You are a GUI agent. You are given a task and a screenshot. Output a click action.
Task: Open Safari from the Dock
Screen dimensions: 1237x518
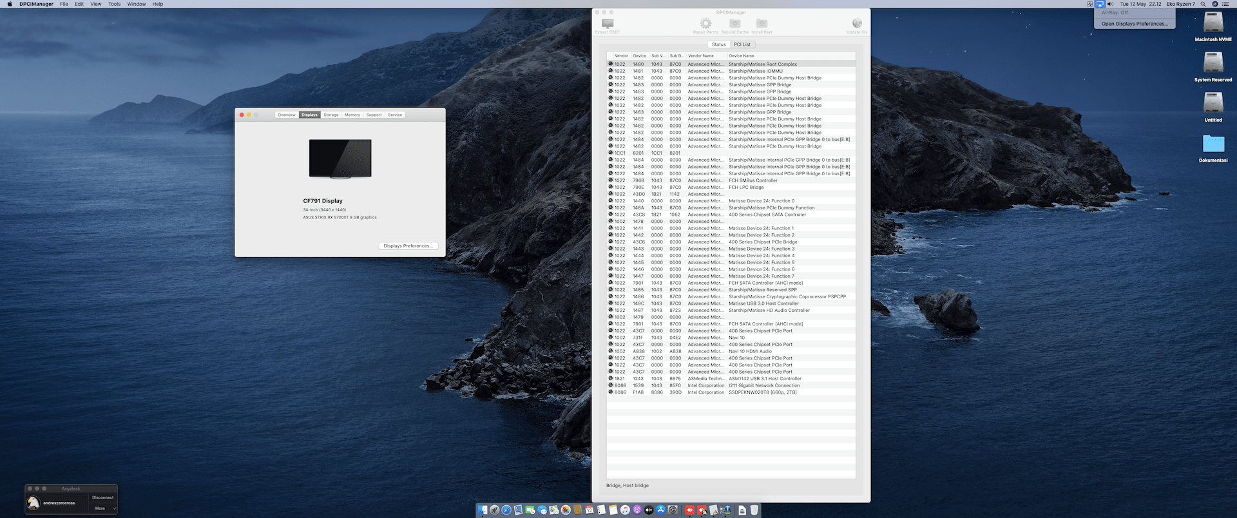pyautogui.click(x=506, y=510)
